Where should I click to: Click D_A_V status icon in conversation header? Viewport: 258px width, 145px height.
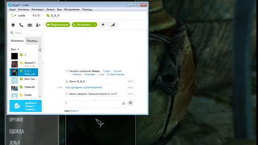click(48, 15)
